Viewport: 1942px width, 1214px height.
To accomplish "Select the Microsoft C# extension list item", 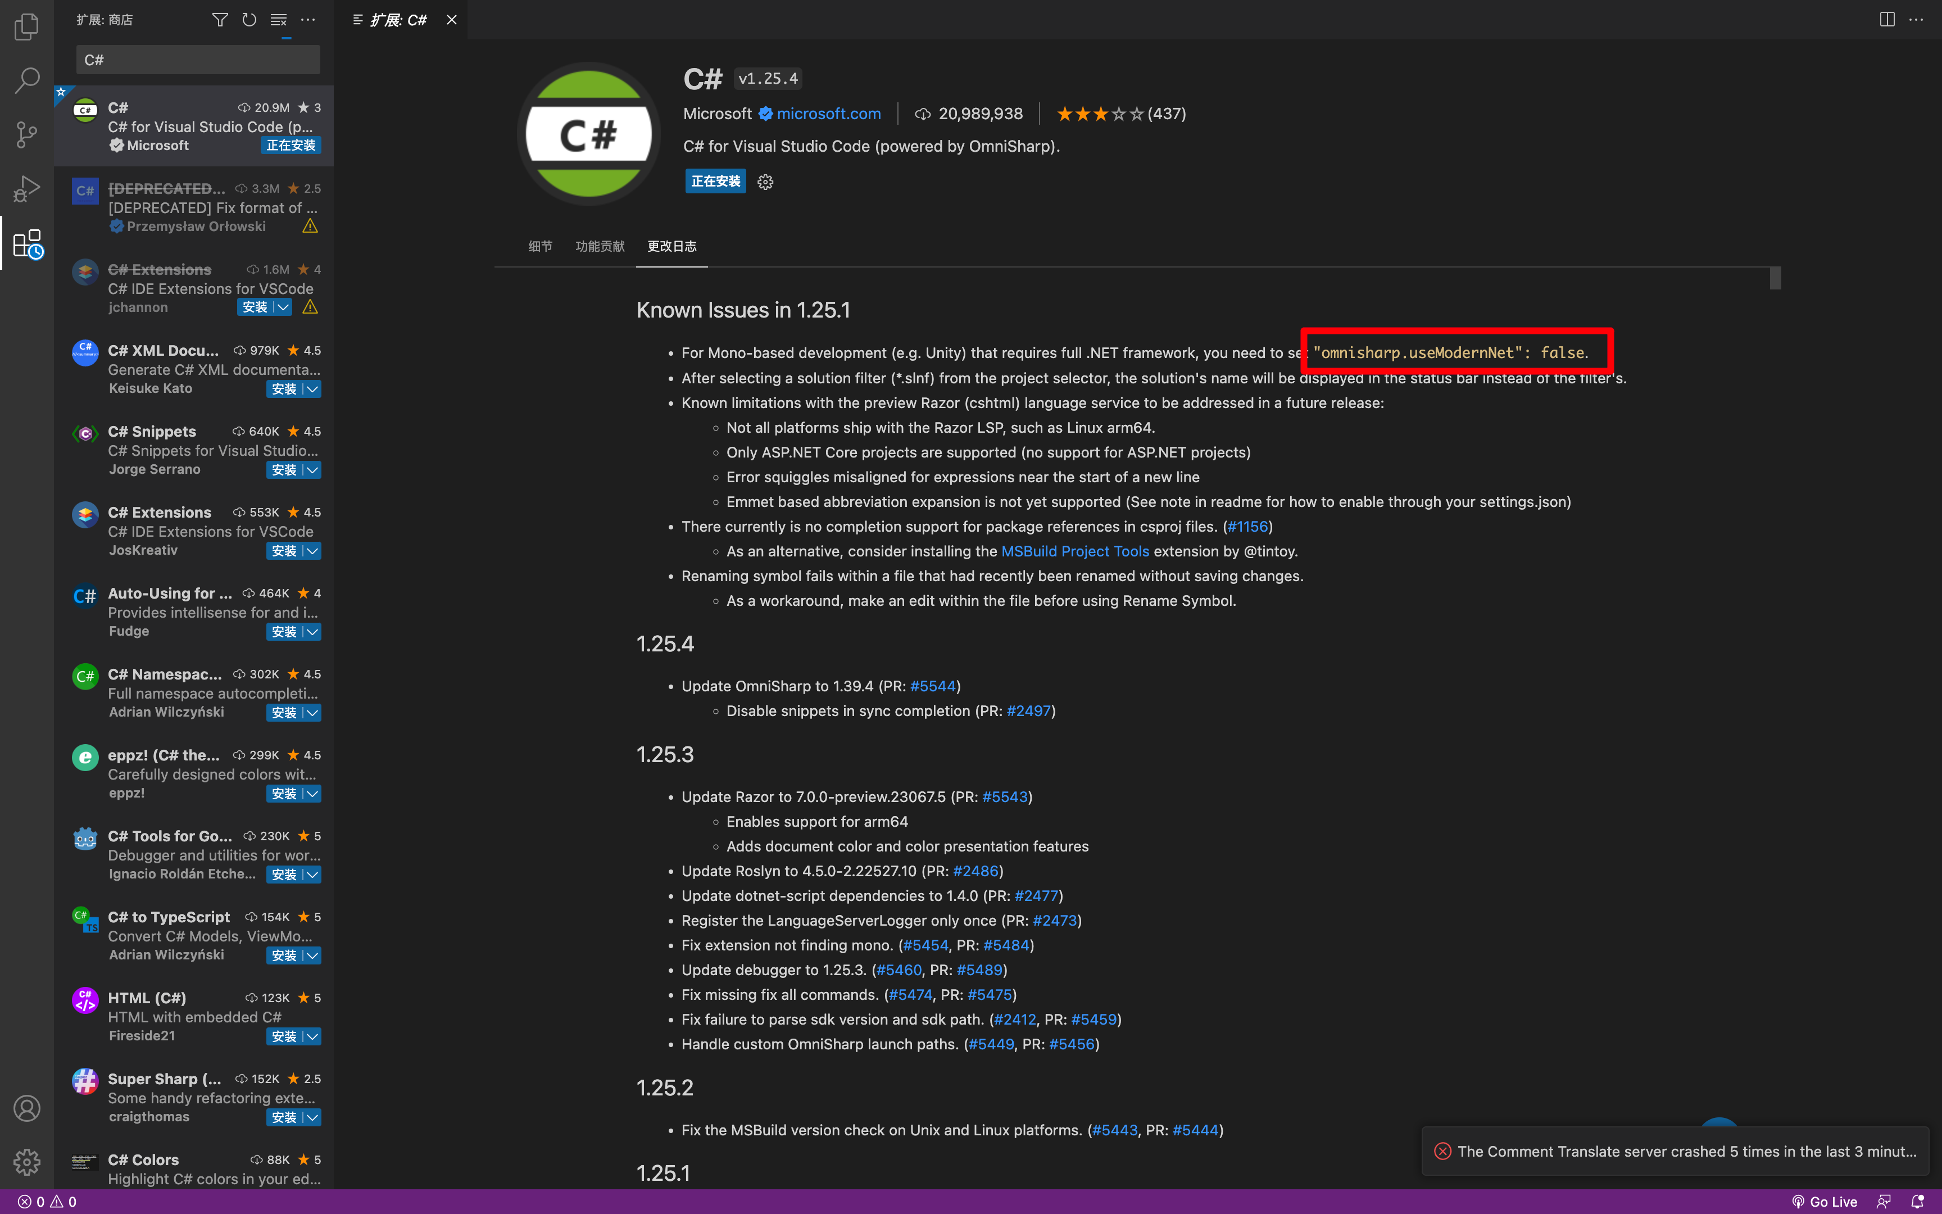I will pyautogui.click(x=193, y=126).
